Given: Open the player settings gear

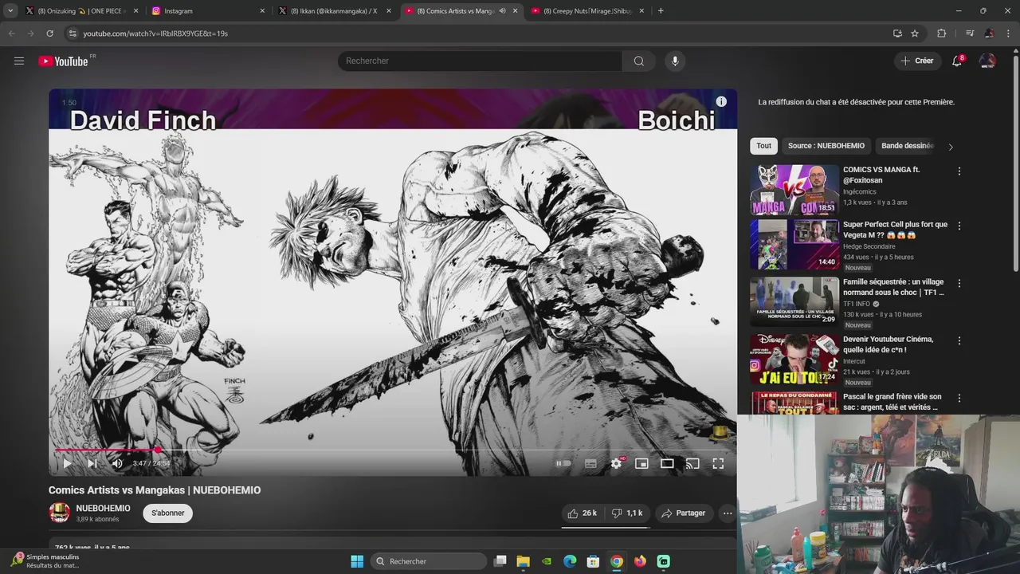Looking at the screenshot, I should coord(616,463).
